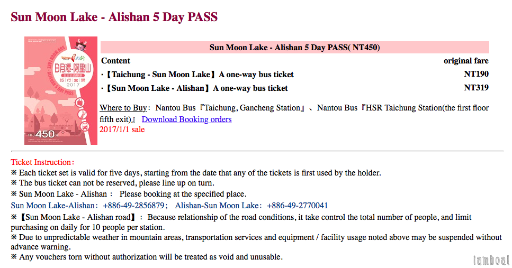The width and height of the screenshot is (512, 268).
Task: Click the Taichung - Sun Moon Lake ticket row
Action: click(x=294, y=75)
